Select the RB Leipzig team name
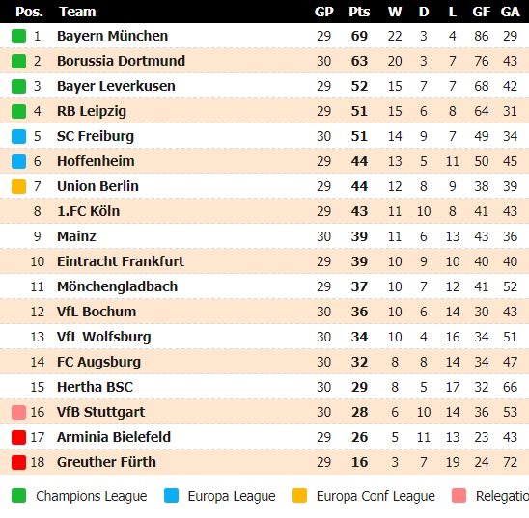Image resolution: width=529 pixels, height=518 pixels. click(92, 111)
